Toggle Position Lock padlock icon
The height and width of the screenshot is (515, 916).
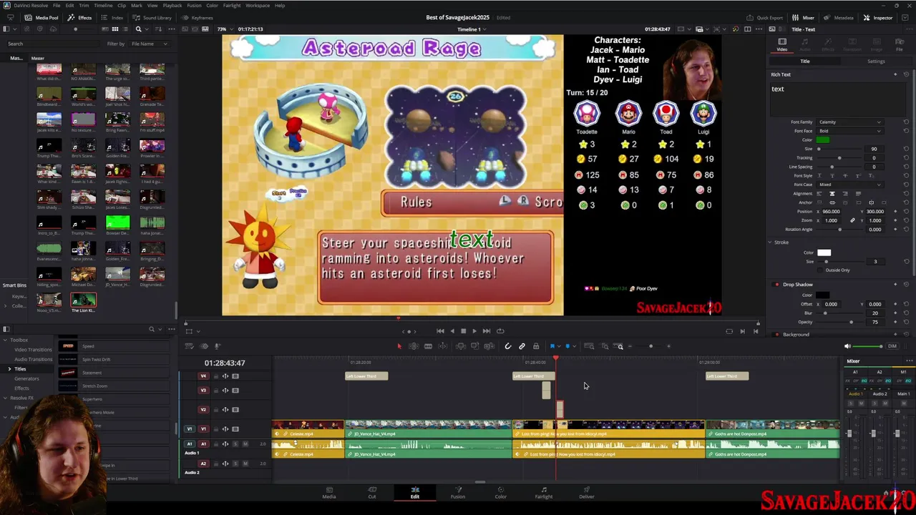coord(536,346)
